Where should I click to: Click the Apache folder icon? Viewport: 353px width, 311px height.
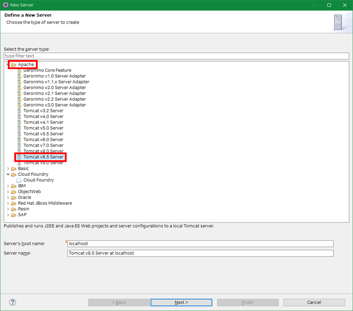tap(14, 65)
